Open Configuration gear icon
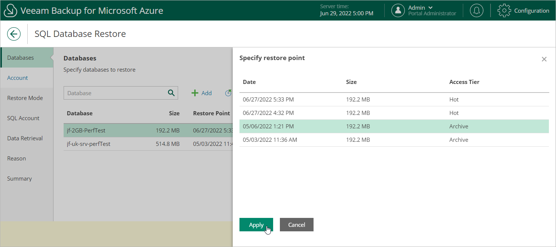The width and height of the screenshot is (556, 247). [x=504, y=10]
